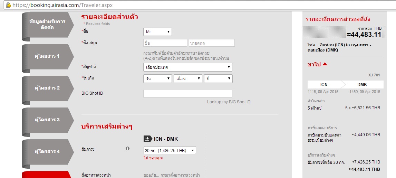
Task: Click the บริการเสริมต่างๆ red section heading
Action: pos(107,127)
